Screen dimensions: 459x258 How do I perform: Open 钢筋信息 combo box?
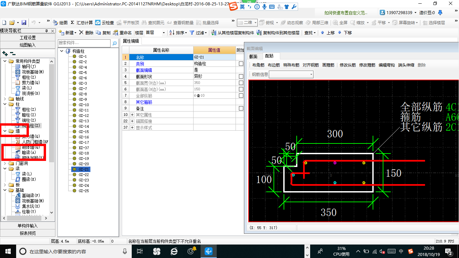pos(291,74)
